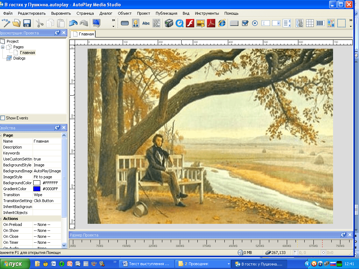
Task: Insert a Label object (Abc)
Action: coord(146,23)
